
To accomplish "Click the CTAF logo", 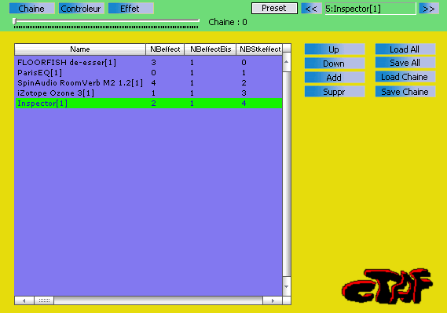I will (387, 286).
